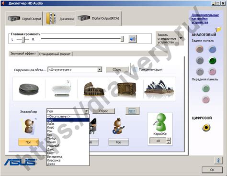Choose the Sydney Opera House environment icon
This screenshot has height=176, width=227.
click(x=159, y=88)
